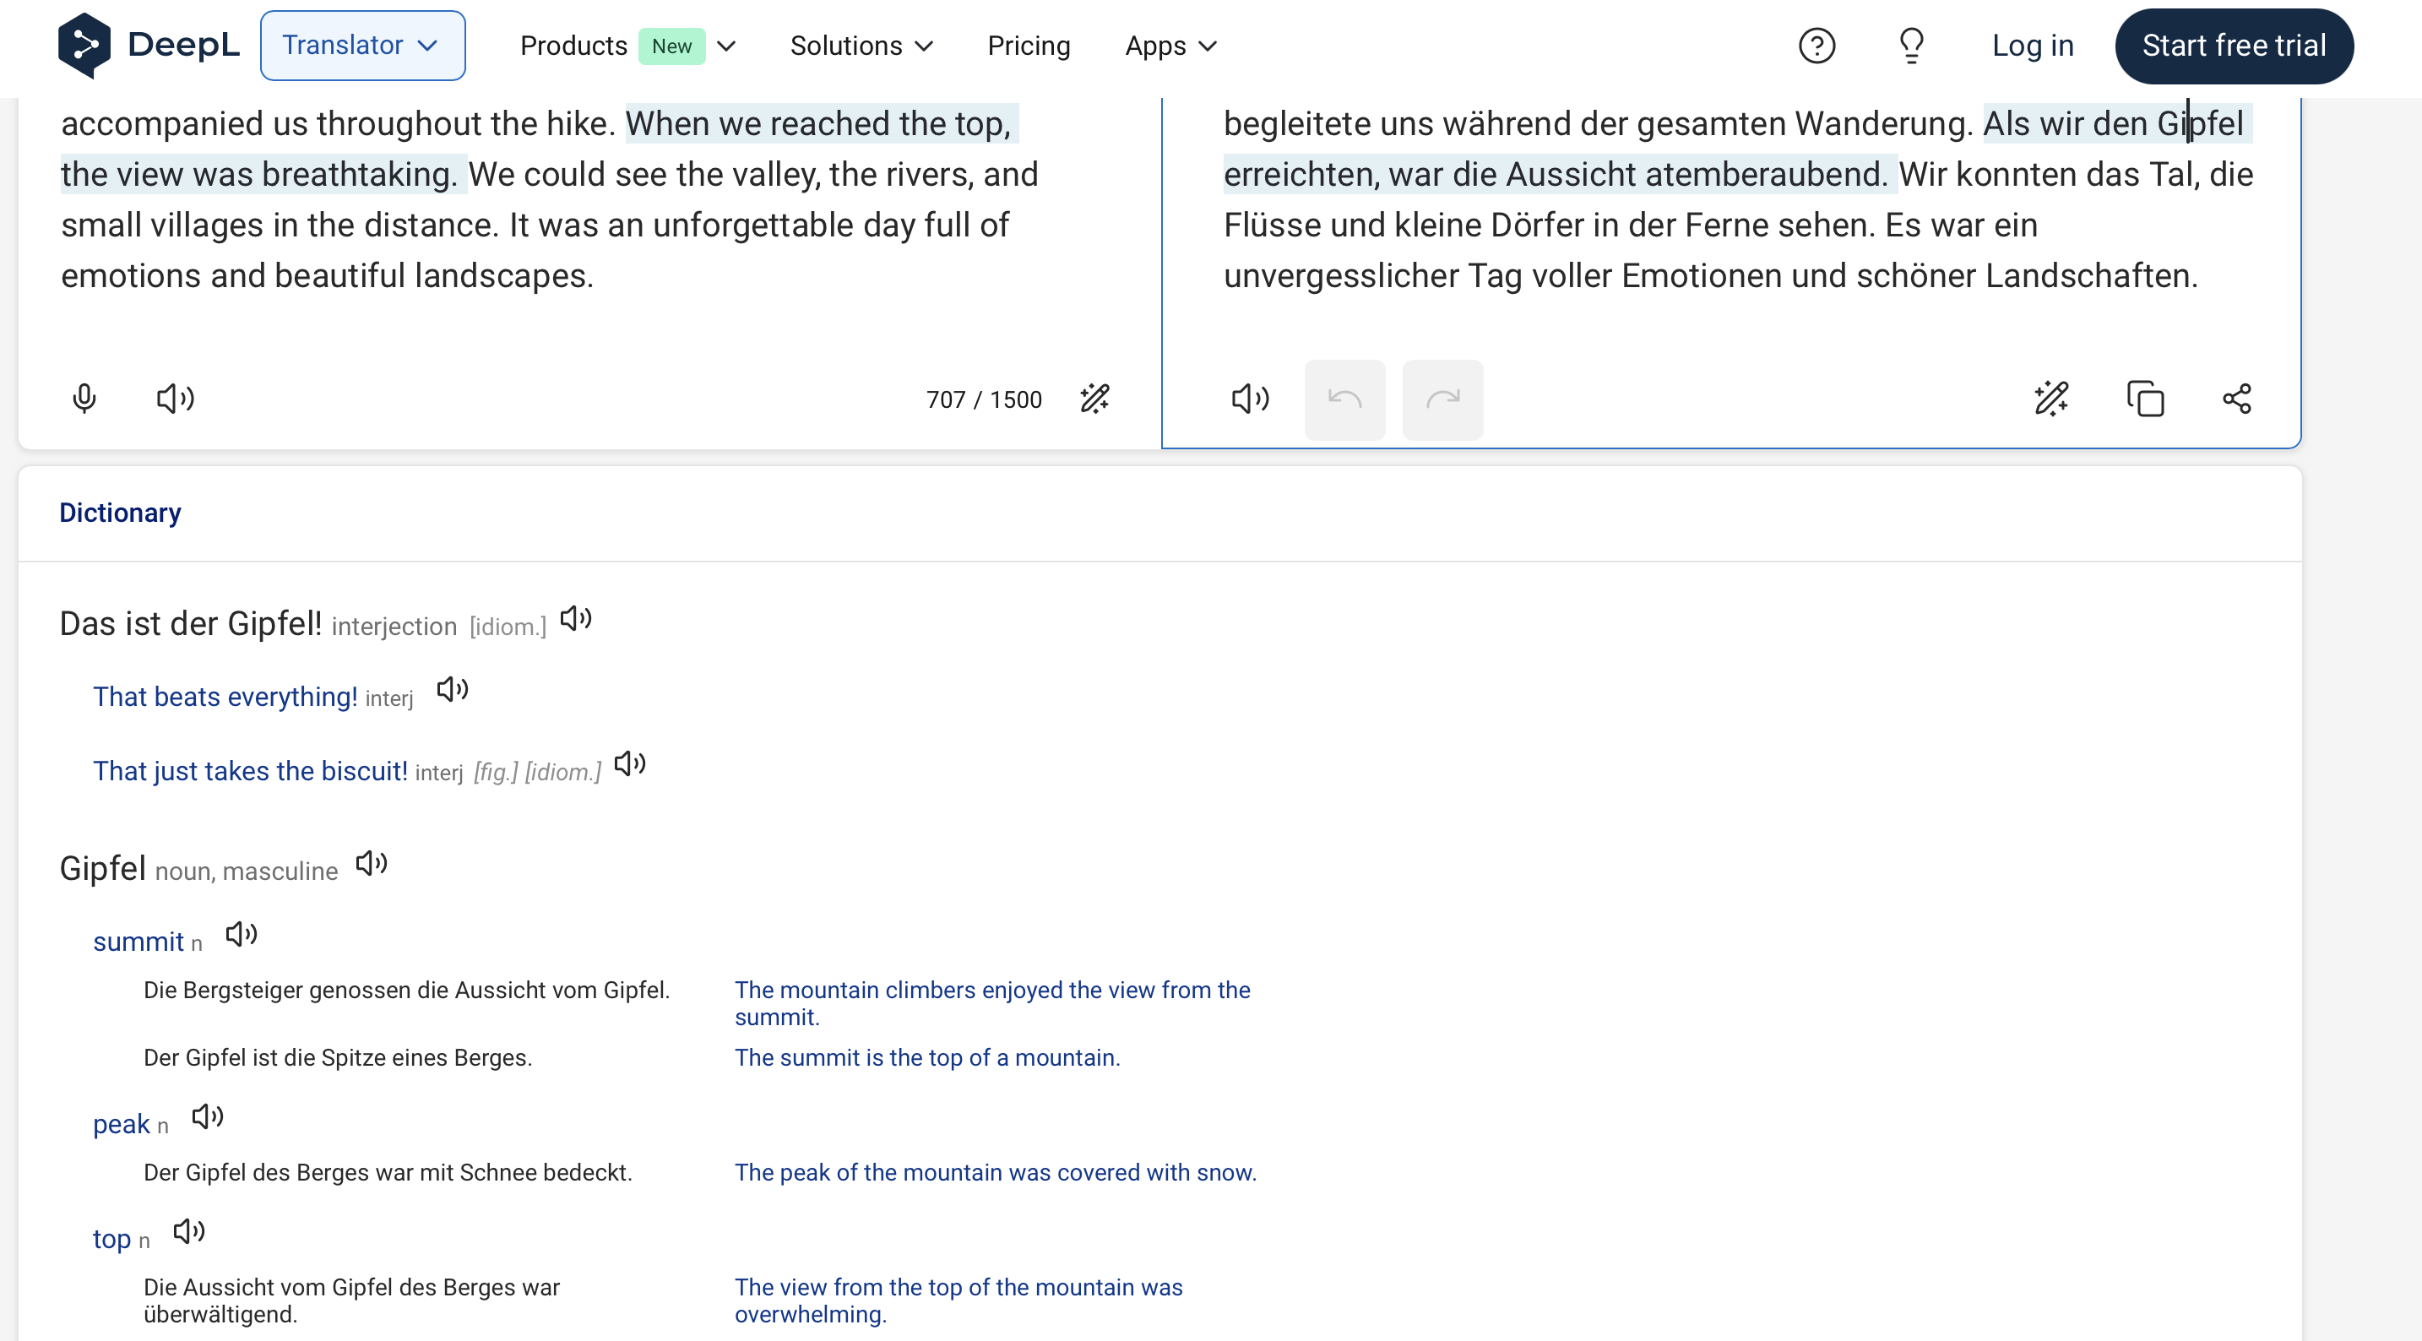Click the magic wand icon beside character count
This screenshot has width=2422, height=1341.
(x=1095, y=399)
